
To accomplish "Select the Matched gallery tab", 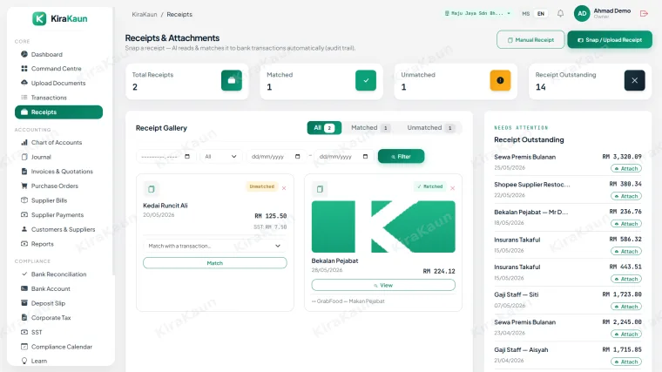I will point(370,127).
